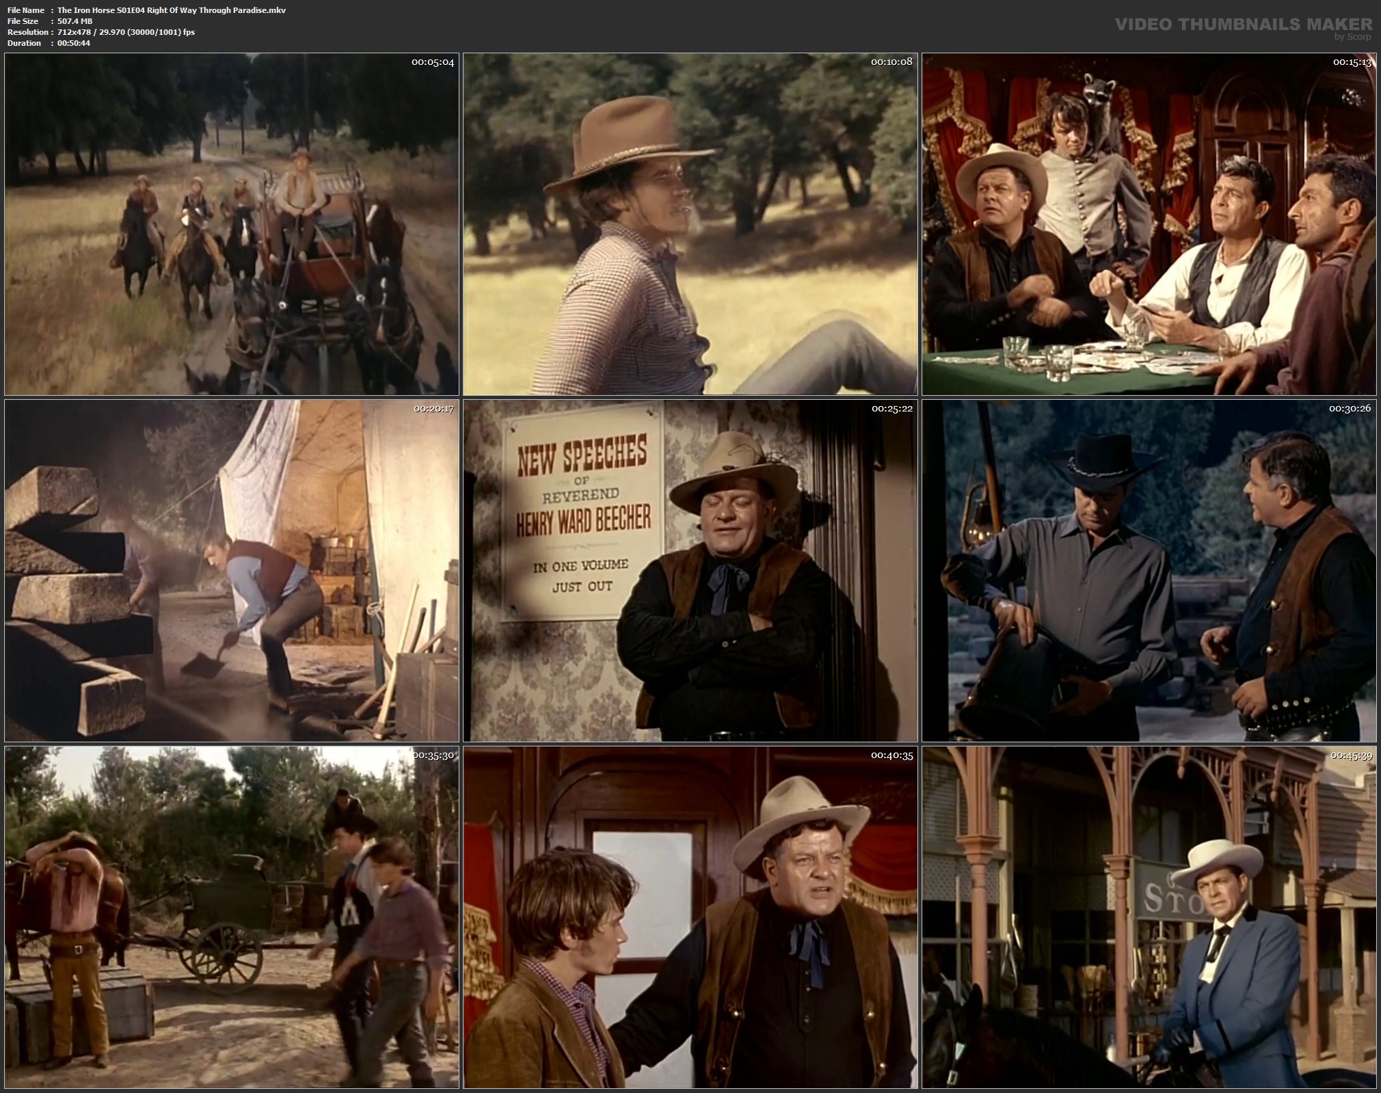This screenshot has height=1093, width=1381.
Task: Select the night scene thumbnail at 00:30:26
Action: tap(1149, 571)
